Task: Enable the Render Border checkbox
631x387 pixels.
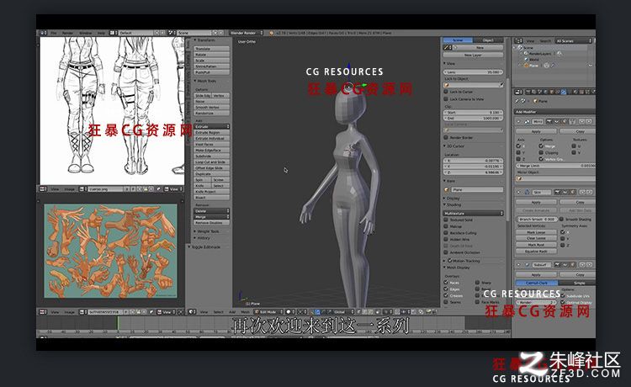Action: click(x=446, y=138)
